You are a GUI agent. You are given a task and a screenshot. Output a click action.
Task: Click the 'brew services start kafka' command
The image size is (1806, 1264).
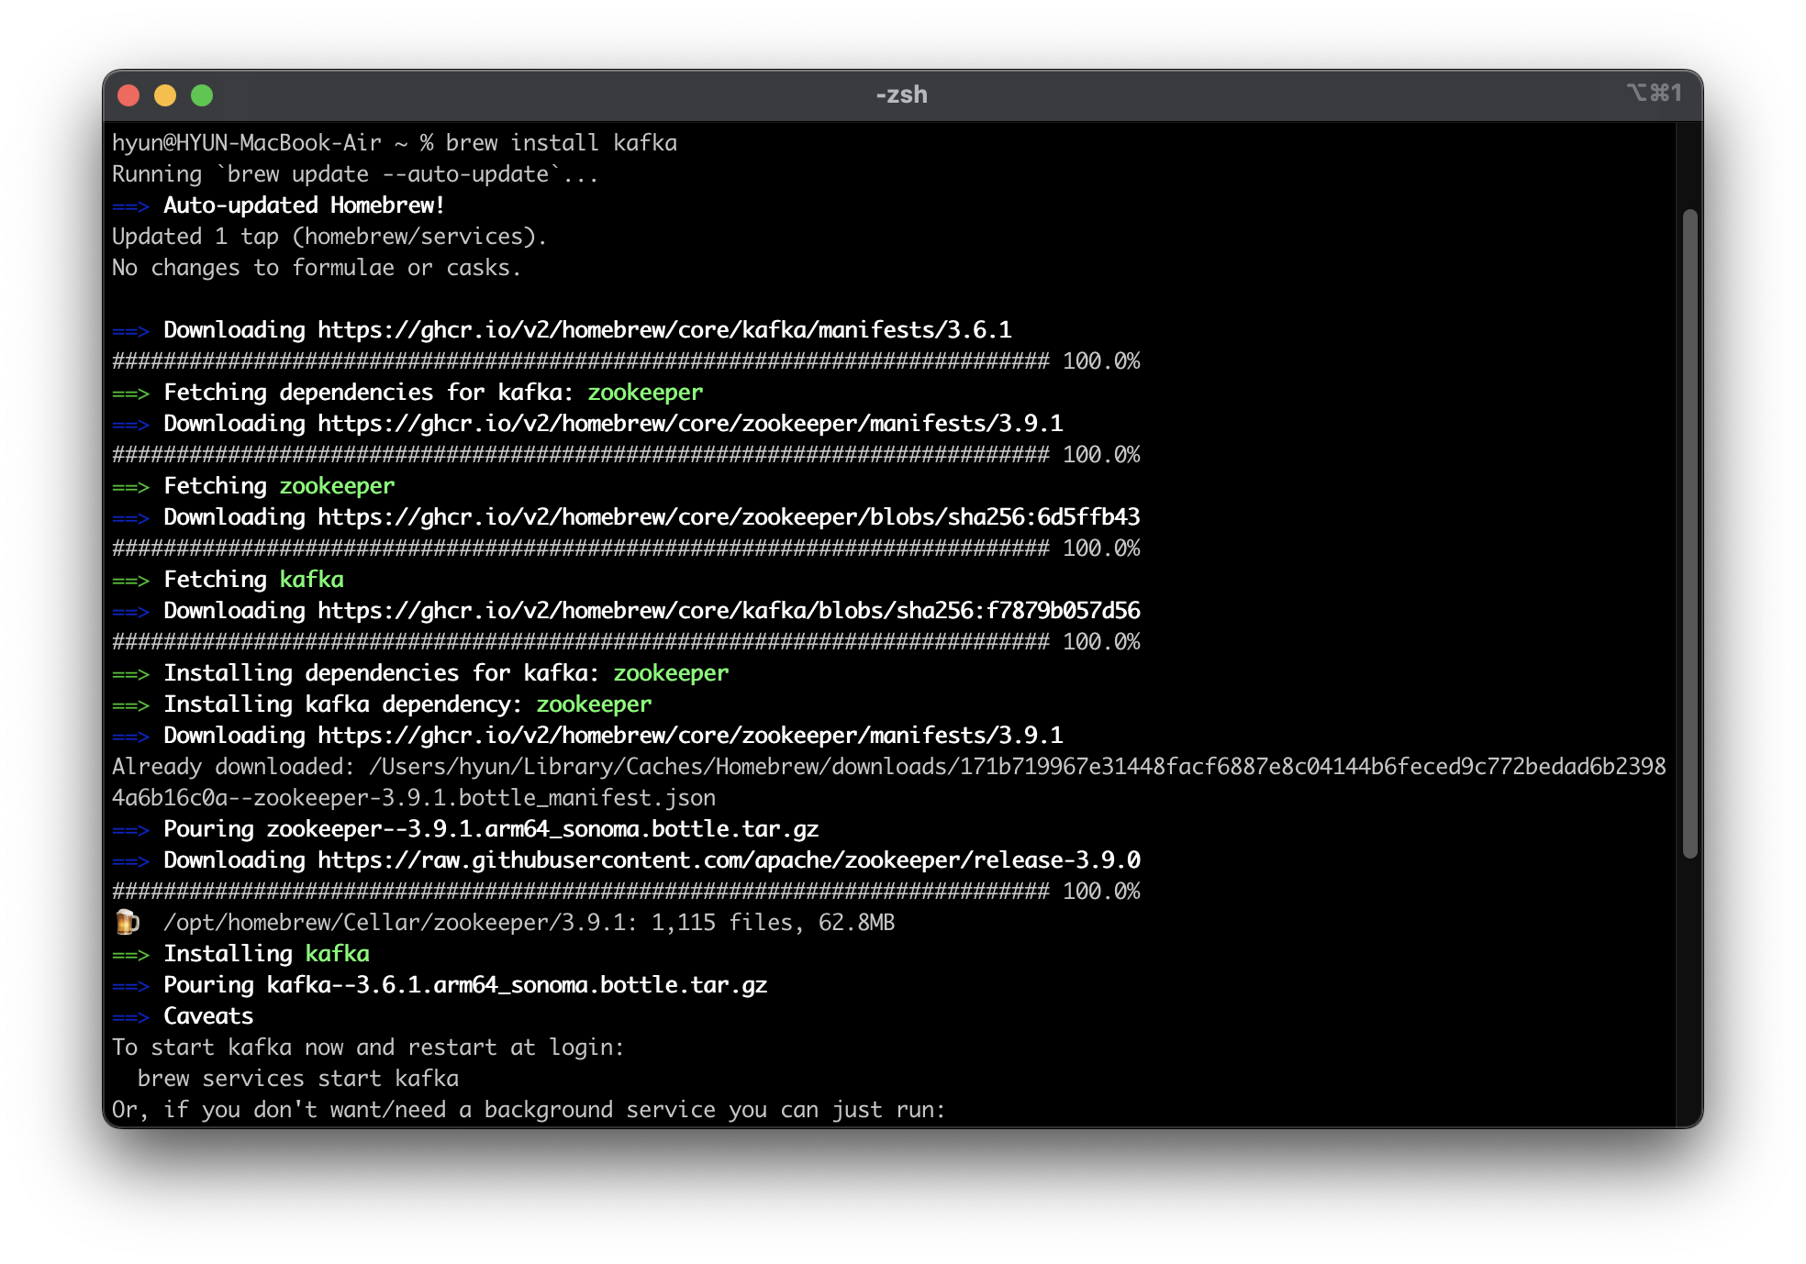[x=298, y=1079]
